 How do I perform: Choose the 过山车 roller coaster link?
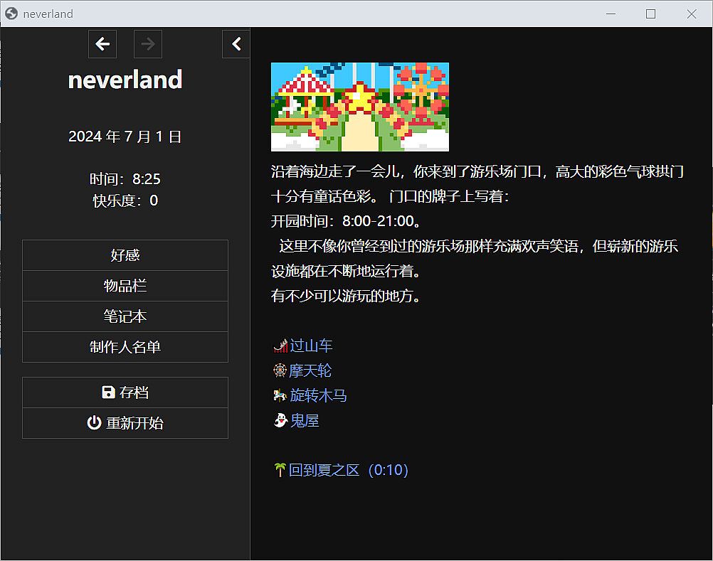pyautogui.click(x=311, y=346)
